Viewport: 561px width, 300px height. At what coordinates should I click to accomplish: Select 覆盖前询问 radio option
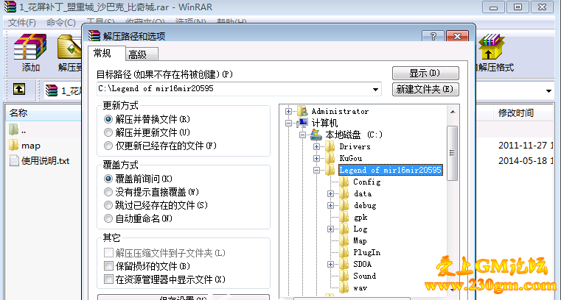click(108, 179)
